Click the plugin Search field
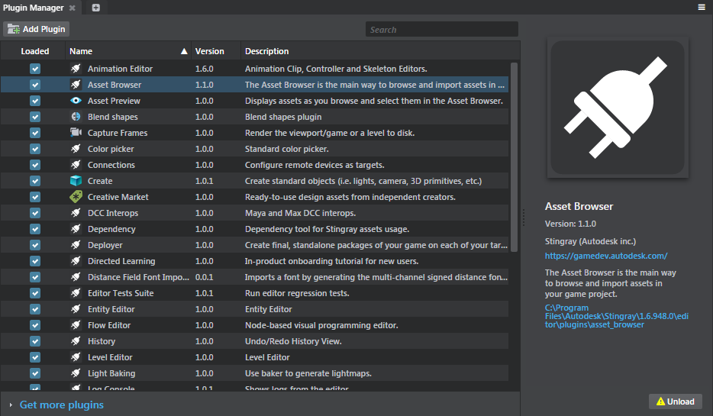This screenshot has width=713, height=416. tap(441, 30)
